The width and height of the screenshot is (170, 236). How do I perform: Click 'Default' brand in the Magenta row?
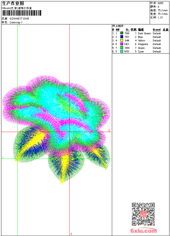point(157,44)
